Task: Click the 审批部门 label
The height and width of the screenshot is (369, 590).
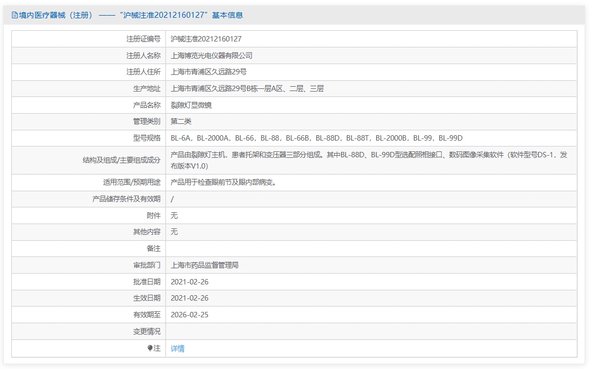Action: [x=147, y=265]
